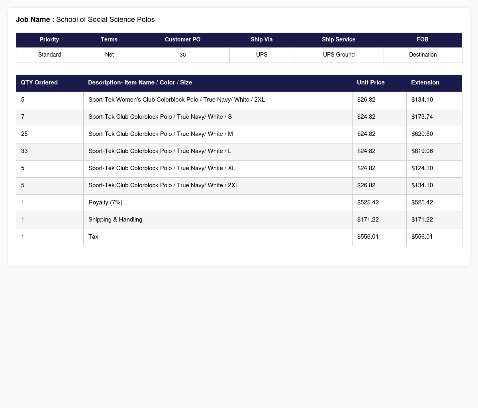Select the Net terms cell
The width and height of the screenshot is (478, 408).
109,55
